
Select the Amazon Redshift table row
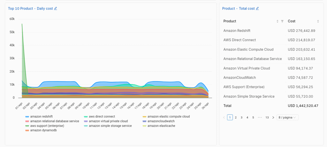point(271,31)
